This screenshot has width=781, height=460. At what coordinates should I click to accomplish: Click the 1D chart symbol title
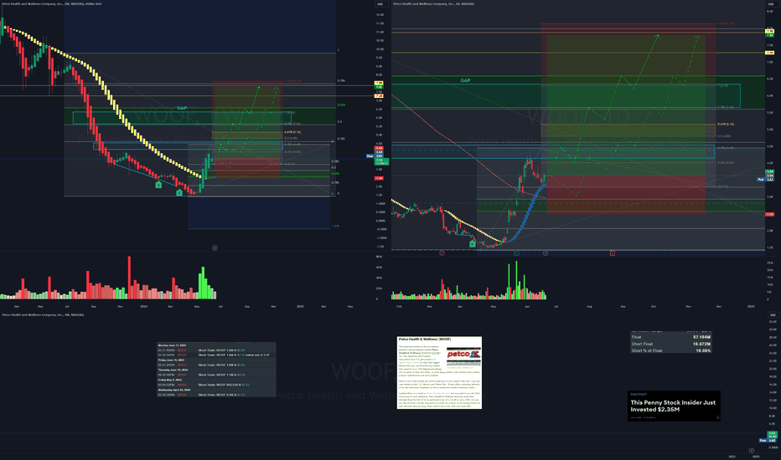pos(433,4)
